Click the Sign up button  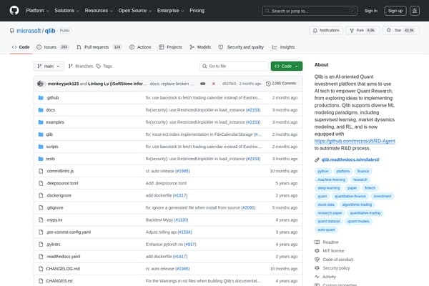[395, 11]
